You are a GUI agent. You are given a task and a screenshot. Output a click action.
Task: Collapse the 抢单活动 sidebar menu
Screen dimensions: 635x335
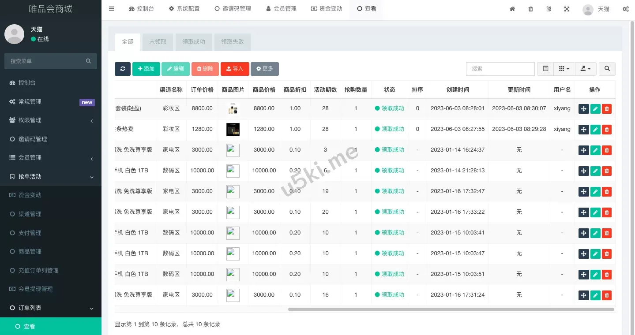[50, 176]
